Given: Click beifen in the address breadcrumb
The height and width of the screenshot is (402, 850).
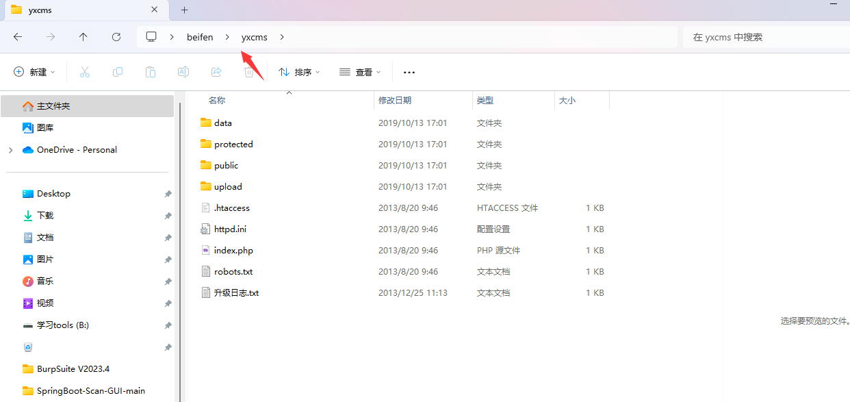Looking at the screenshot, I should [x=200, y=37].
